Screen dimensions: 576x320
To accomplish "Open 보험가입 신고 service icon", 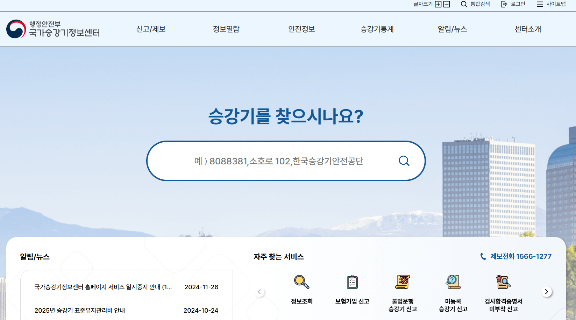I will point(351,282).
